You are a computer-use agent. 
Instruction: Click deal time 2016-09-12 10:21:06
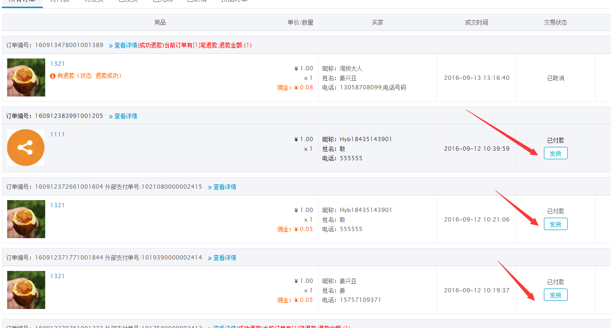(x=477, y=220)
